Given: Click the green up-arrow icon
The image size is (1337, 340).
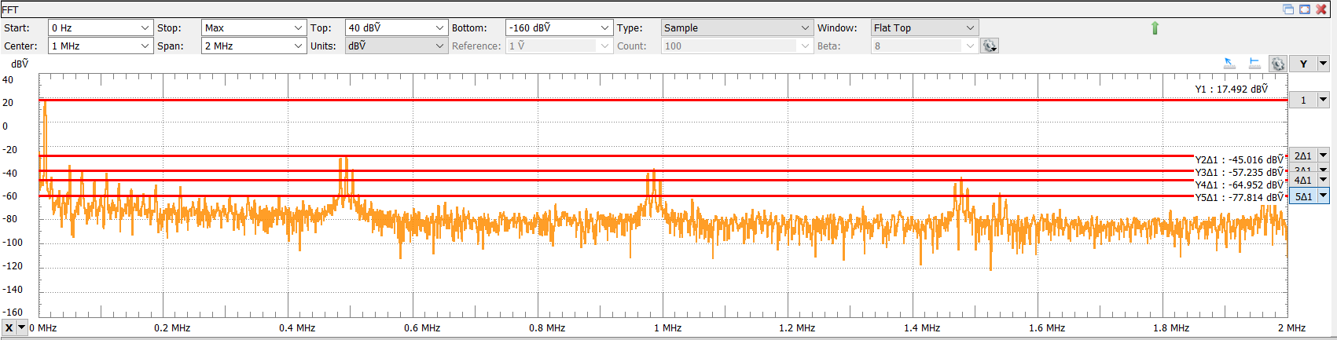Looking at the screenshot, I should 1155,28.
